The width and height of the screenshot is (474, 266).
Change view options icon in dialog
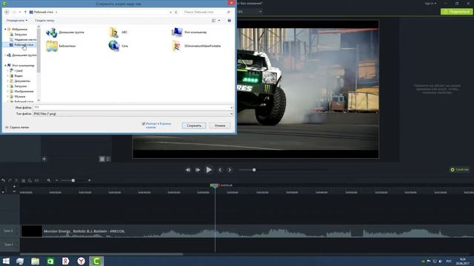pos(214,21)
